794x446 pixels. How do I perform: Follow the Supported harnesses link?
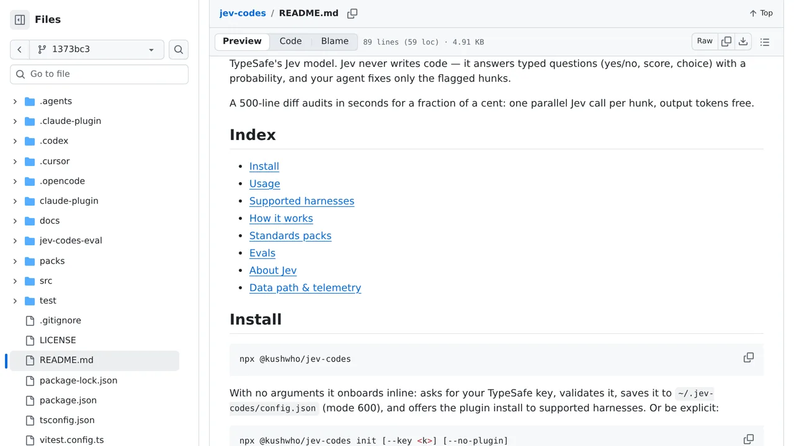pos(302,201)
